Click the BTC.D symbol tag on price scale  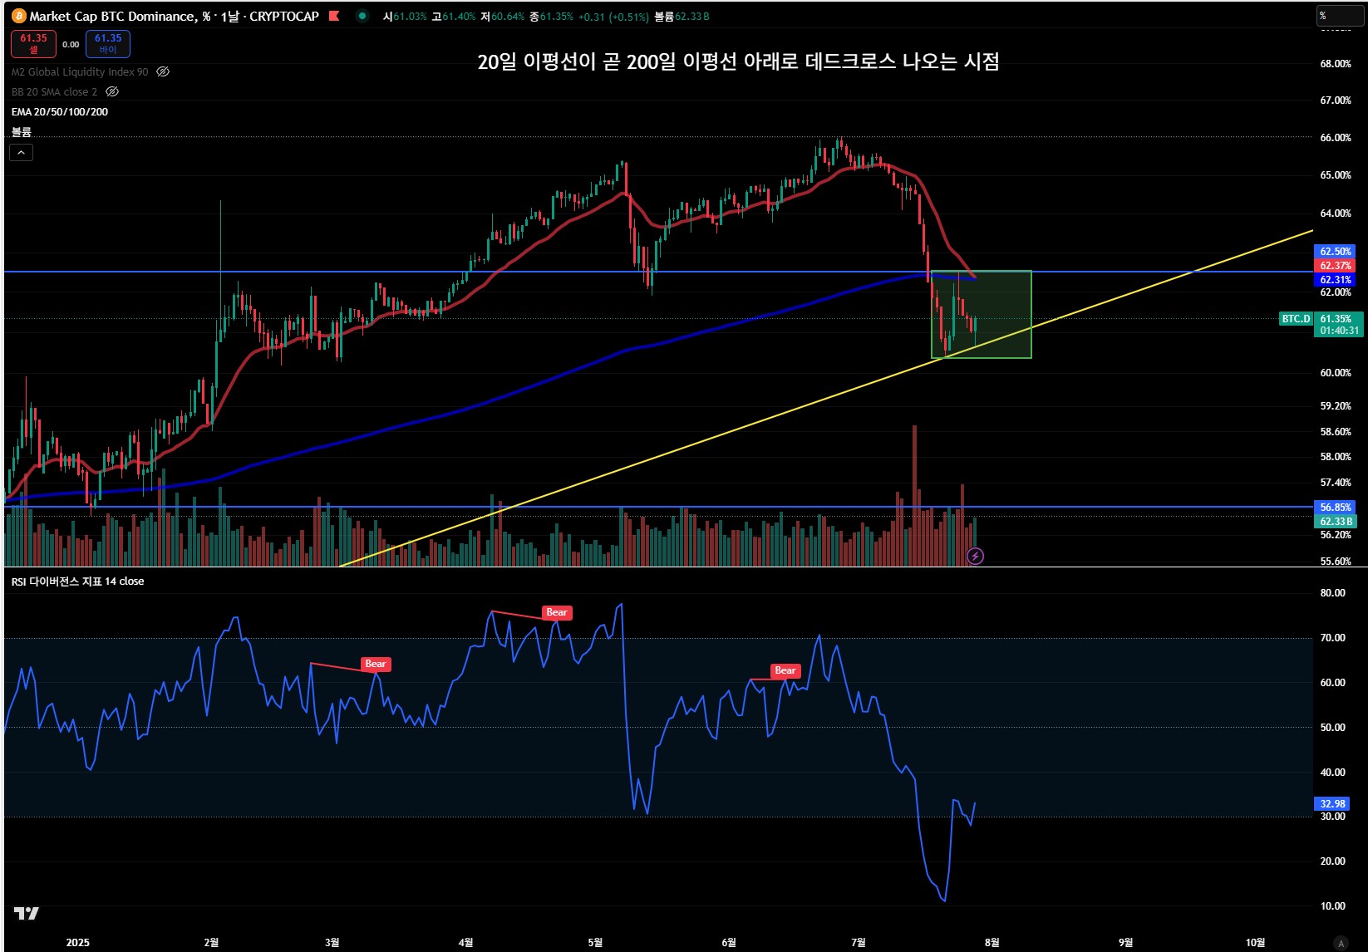click(x=1296, y=318)
